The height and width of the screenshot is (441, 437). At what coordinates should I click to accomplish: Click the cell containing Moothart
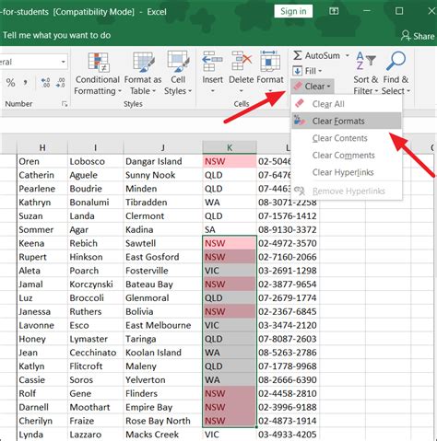point(96,407)
